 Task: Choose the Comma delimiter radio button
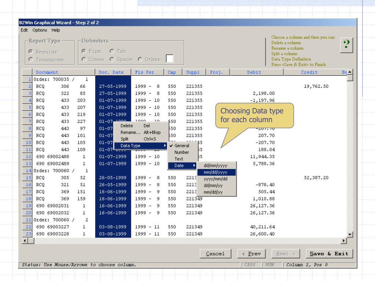pos(84,59)
